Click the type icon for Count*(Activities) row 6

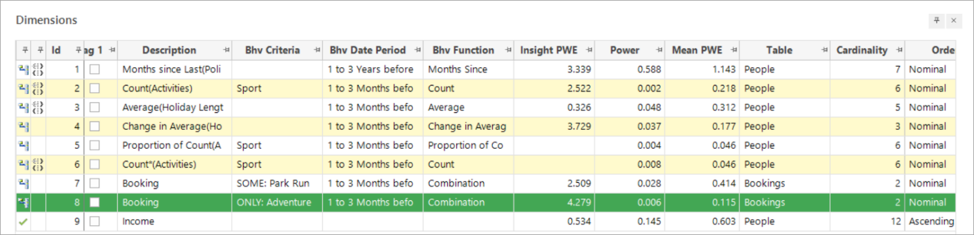[x=24, y=164]
